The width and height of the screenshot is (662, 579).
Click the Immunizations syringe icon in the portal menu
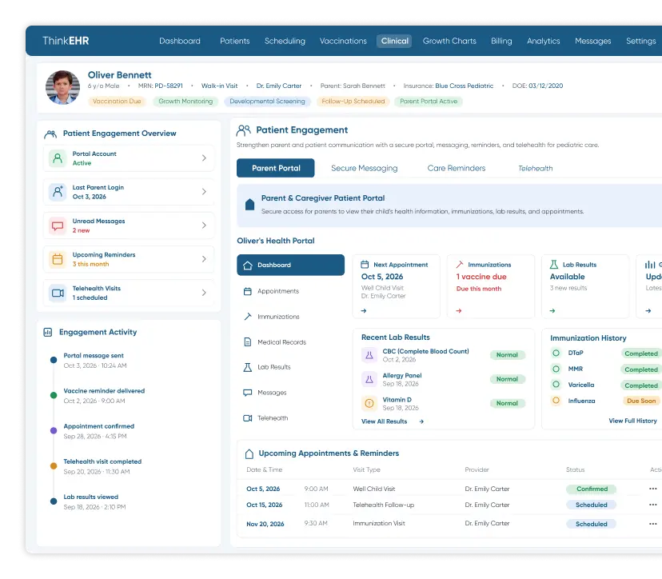pos(247,317)
